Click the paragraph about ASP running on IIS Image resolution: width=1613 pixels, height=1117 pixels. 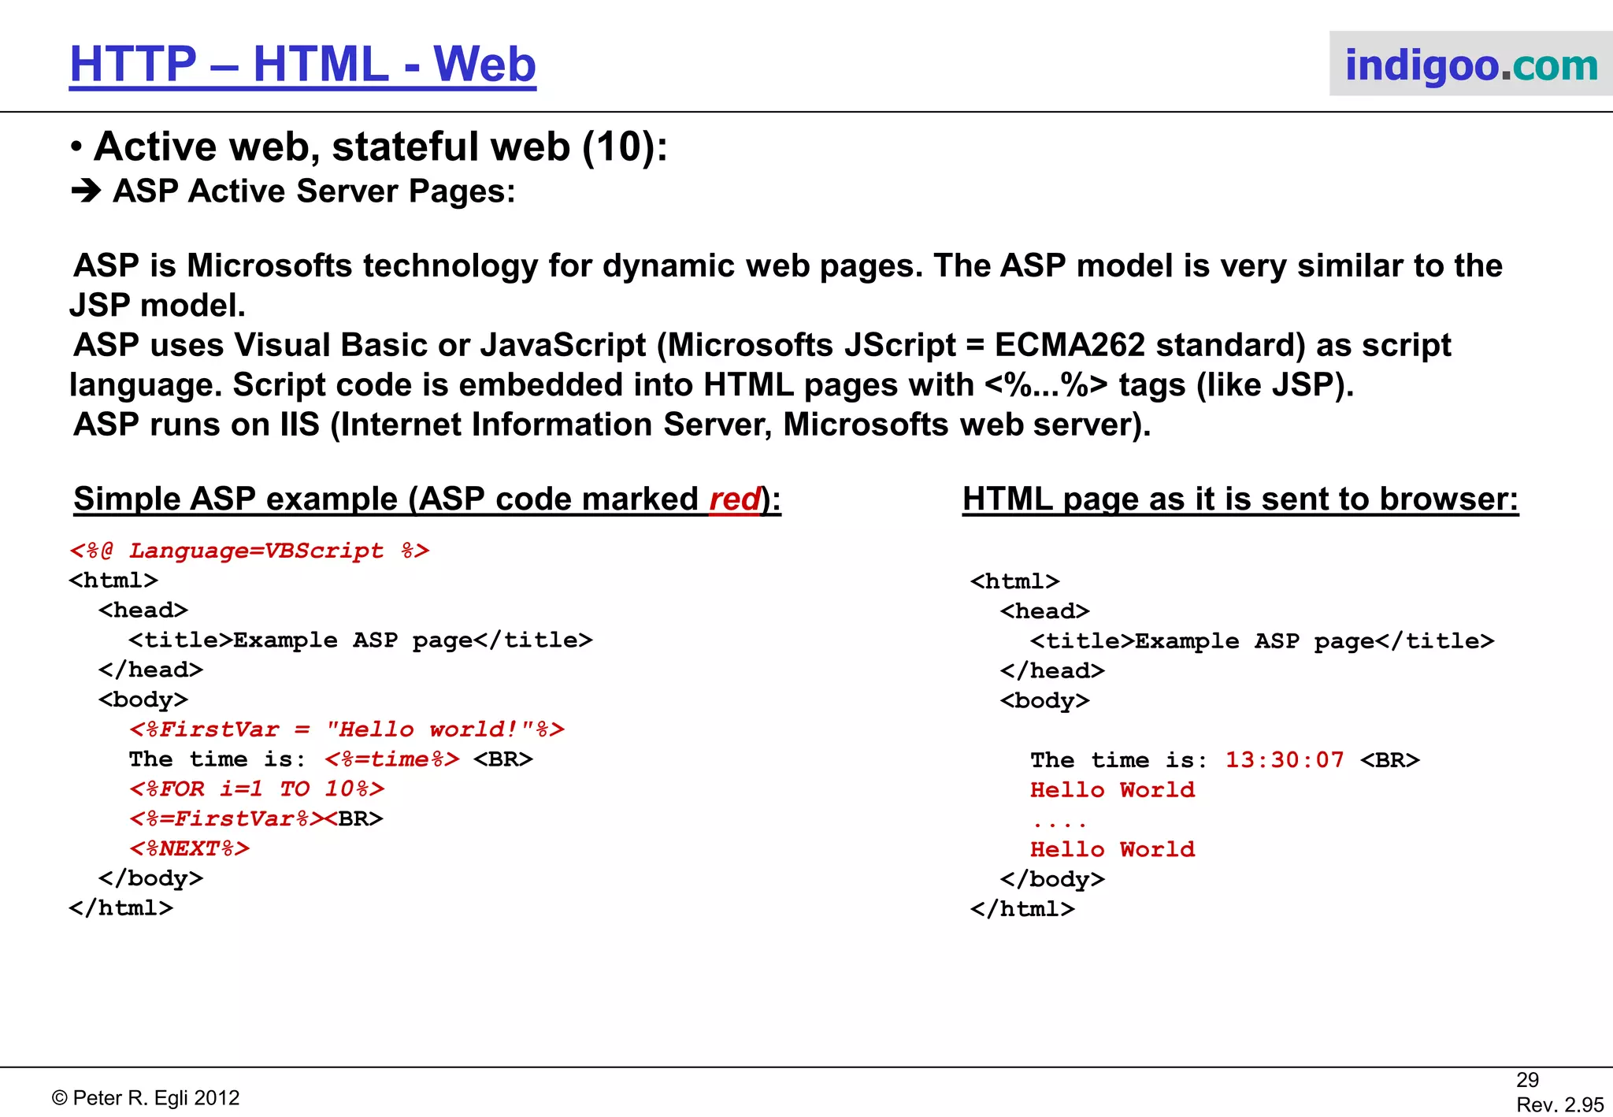point(611,425)
